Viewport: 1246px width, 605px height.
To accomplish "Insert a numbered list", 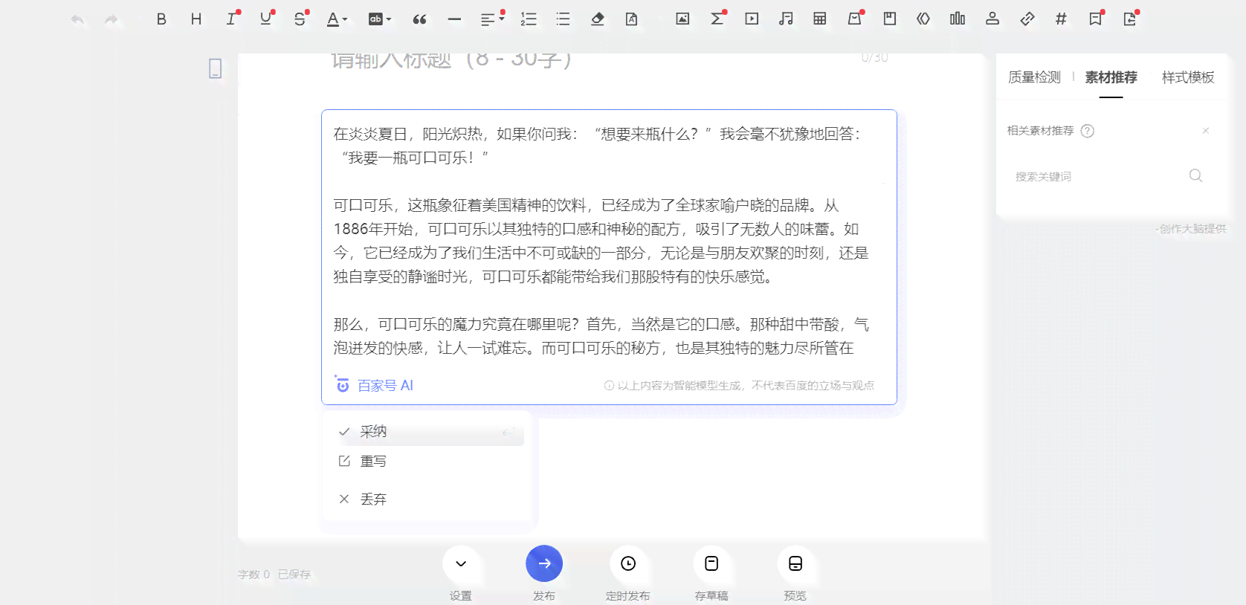I will (529, 19).
